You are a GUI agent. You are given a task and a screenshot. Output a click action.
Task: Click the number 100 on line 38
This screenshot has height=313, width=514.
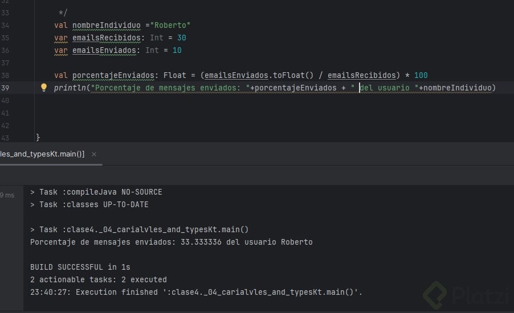421,75
